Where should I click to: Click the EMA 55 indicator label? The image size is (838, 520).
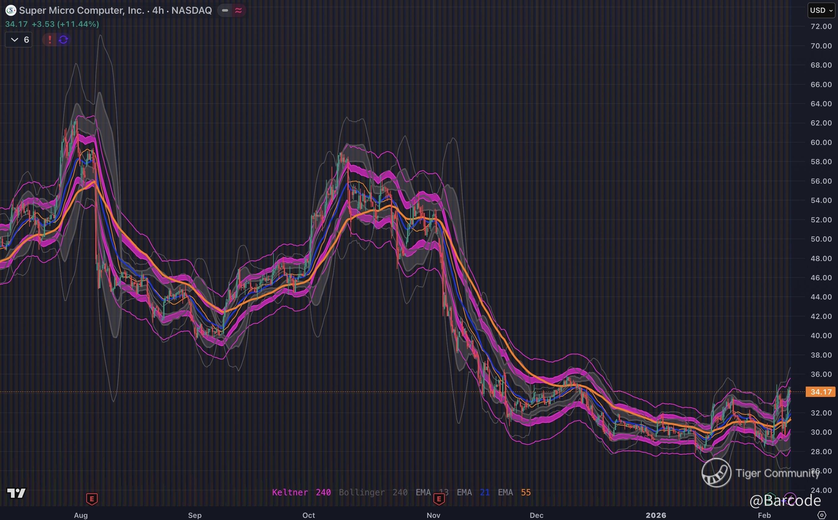tap(514, 492)
